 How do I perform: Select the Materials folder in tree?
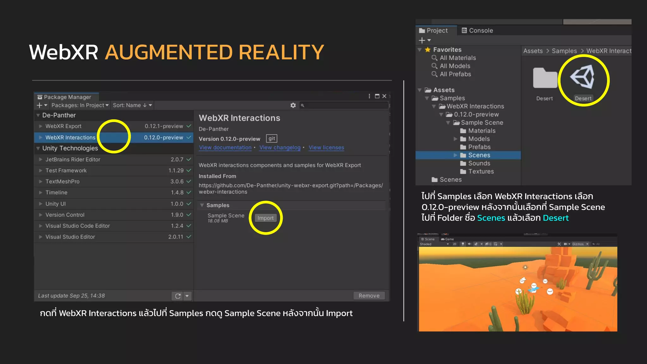(x=478, y=131)
